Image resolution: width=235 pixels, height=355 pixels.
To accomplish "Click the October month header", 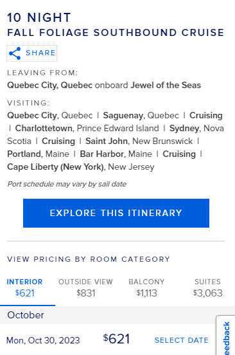I will [26, 315].
